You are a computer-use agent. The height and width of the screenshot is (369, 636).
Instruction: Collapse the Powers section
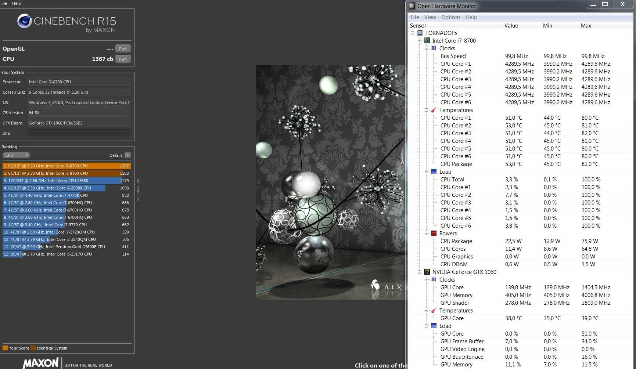coord(427,234)
